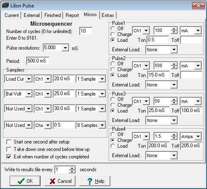Click Pulse3 Toff 100.0 mS field
This screenshot has height=189, width=207.
click(x=191, y=110)
